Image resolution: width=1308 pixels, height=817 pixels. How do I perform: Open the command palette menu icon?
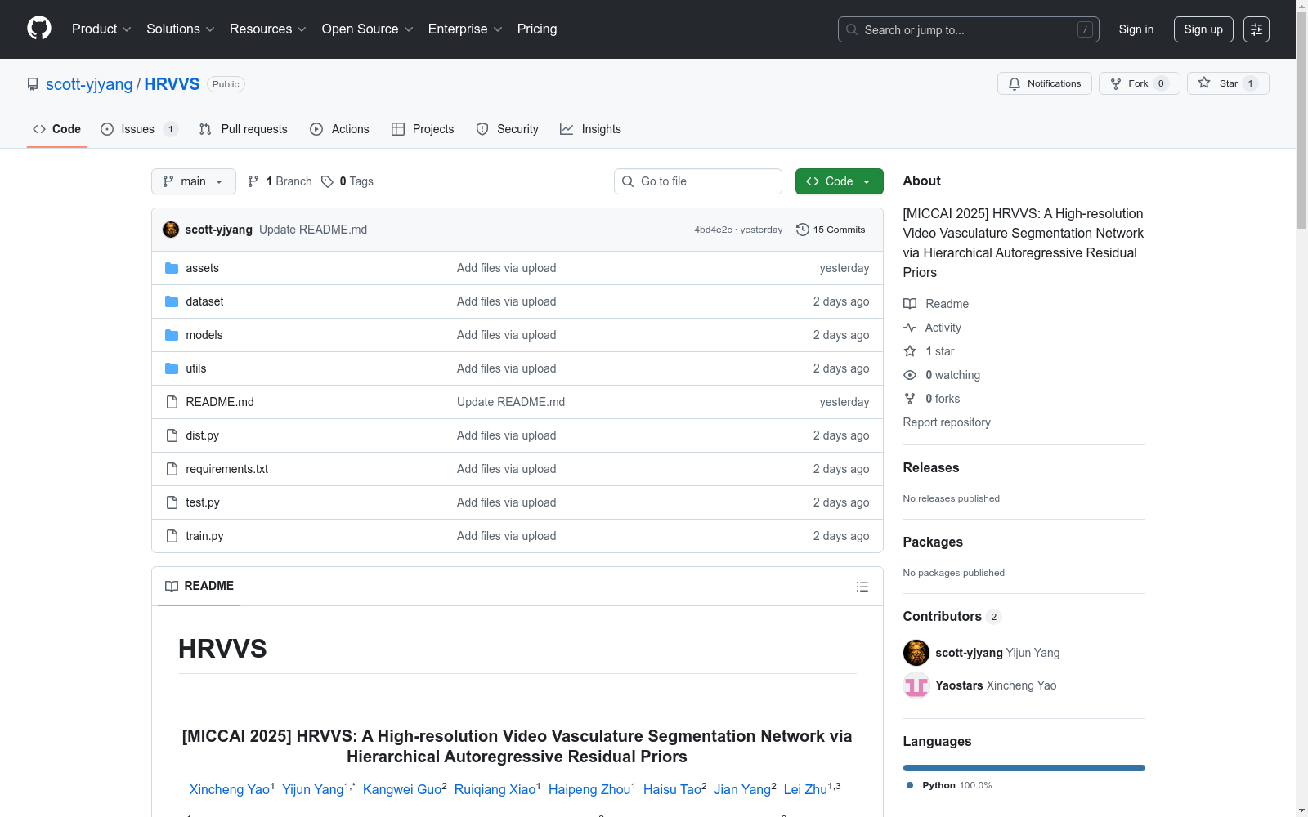pyautogui.click(x=1256, y=29)
